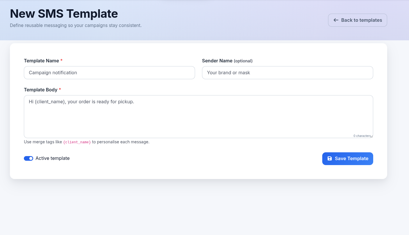Screen dimensions: 409x235
Task: Click the left arrow icon beside Back to templates
Action: point(335,20)
